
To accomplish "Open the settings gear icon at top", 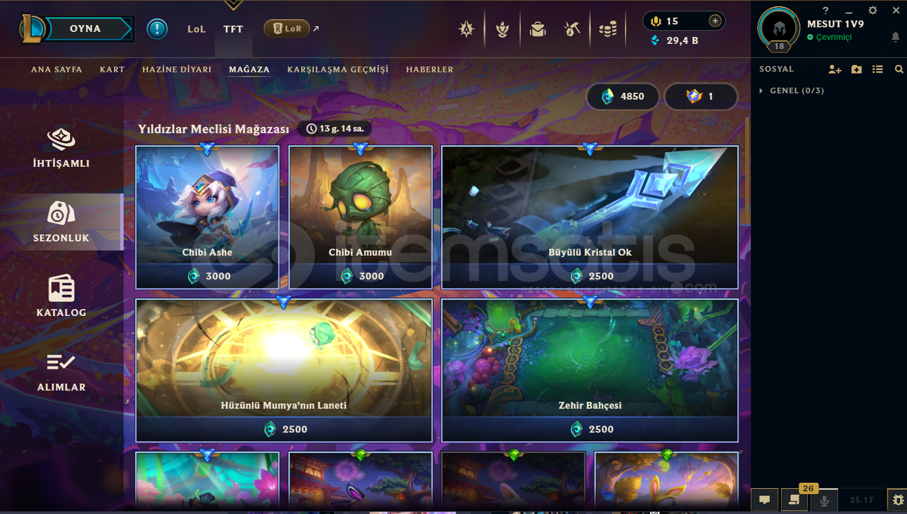I will (x=872, y=10).
